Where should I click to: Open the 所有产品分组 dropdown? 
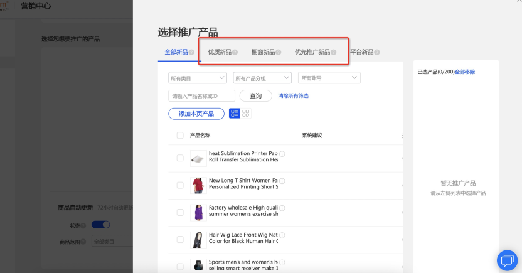pyautogui.click(x=262, y=78)
